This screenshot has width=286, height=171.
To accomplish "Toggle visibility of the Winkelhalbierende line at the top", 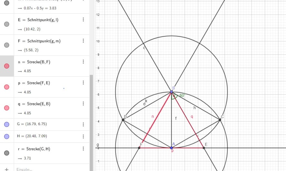I will (6, 3).
